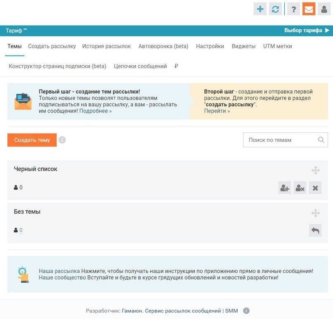The image size is (333, 319).
Task: Open the Создать рассылку tab
Action: point(52,46)
